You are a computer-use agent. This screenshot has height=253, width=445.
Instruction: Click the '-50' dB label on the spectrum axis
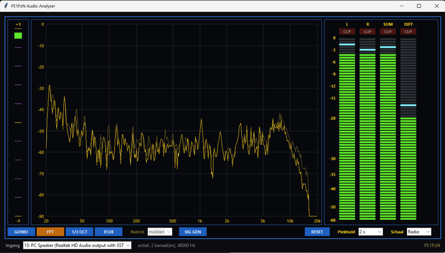(x=41, y=131)
